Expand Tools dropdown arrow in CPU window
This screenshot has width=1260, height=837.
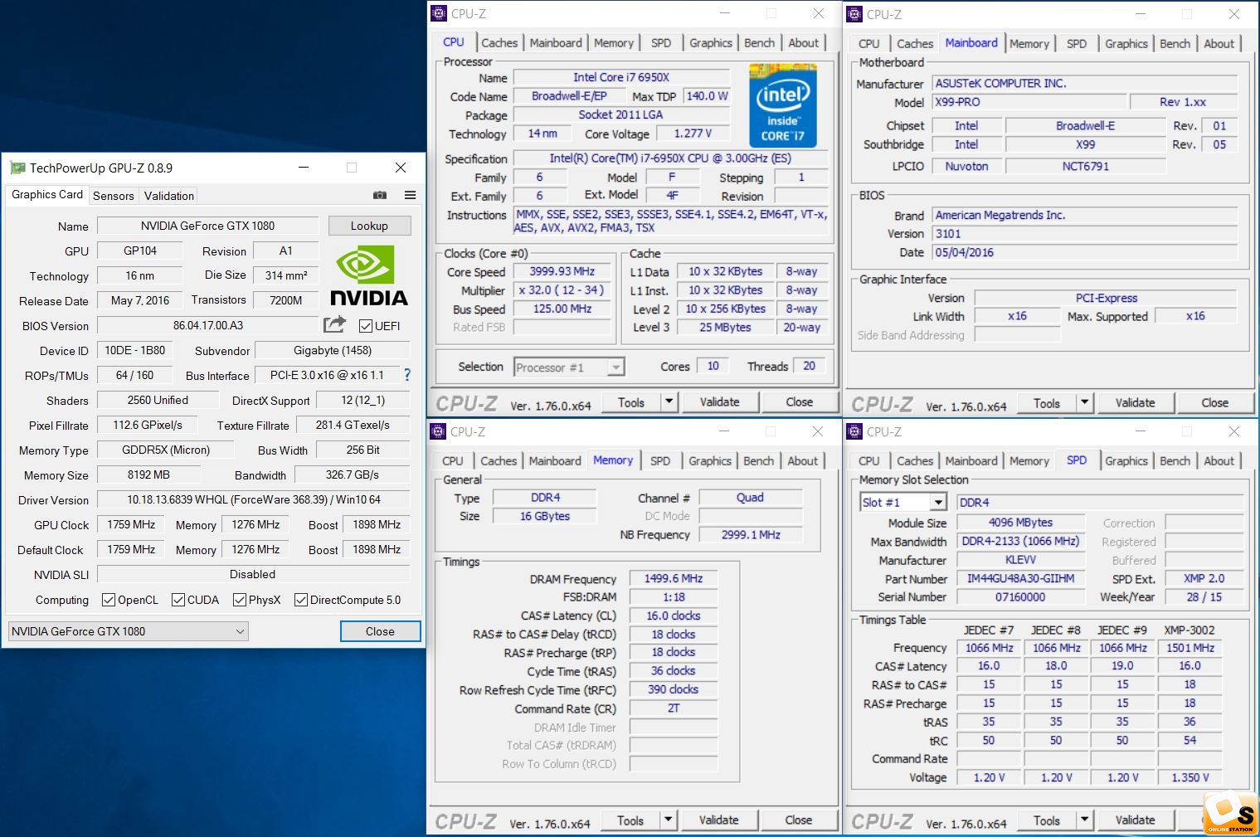click(669, 402)
